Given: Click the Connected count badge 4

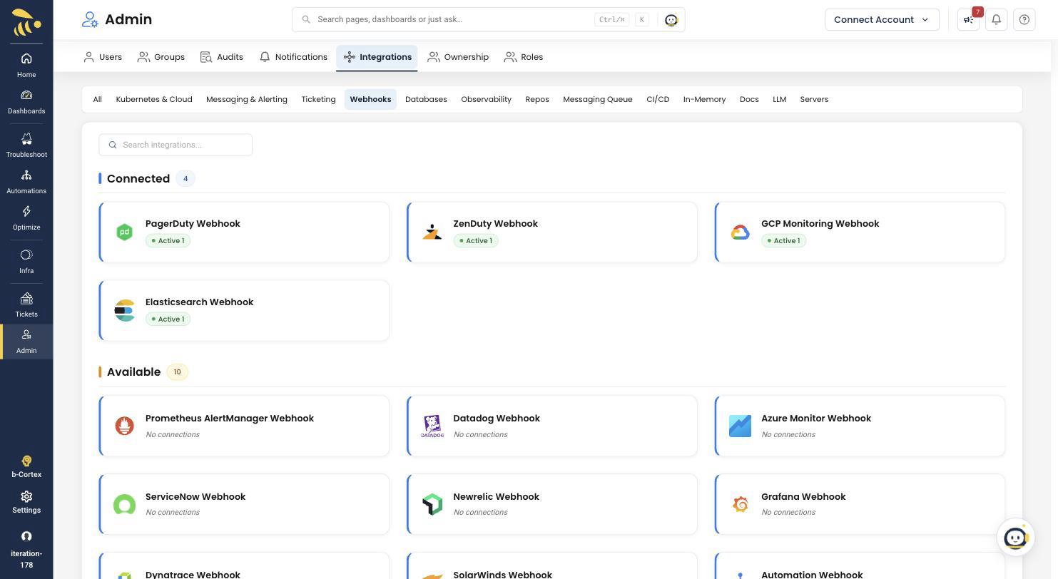Looking at the screenshot, I should click(185, 178).
